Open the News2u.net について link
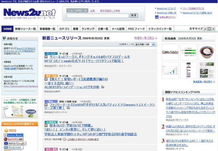Viewport: 218px width, 151px height. [x=166, y=8]
